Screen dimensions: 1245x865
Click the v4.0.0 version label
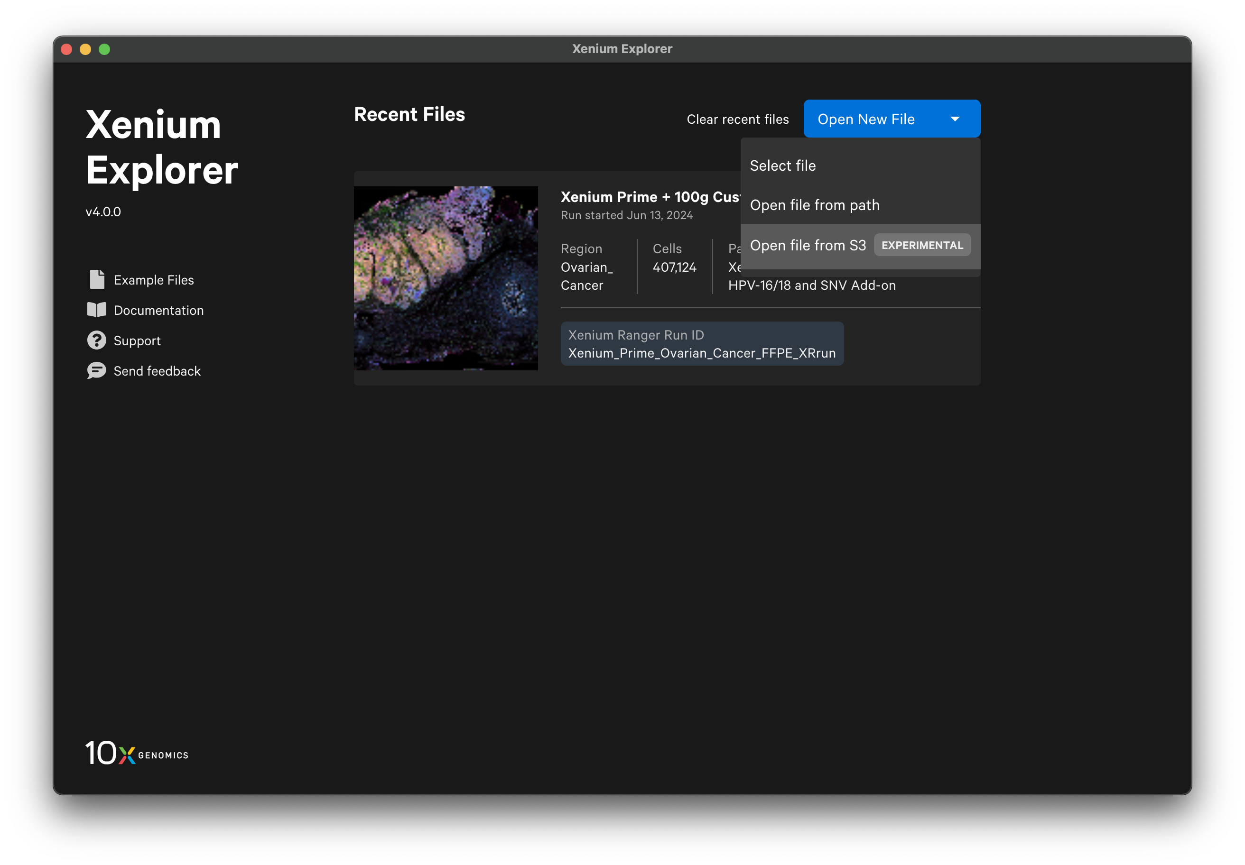pos(103,212)
